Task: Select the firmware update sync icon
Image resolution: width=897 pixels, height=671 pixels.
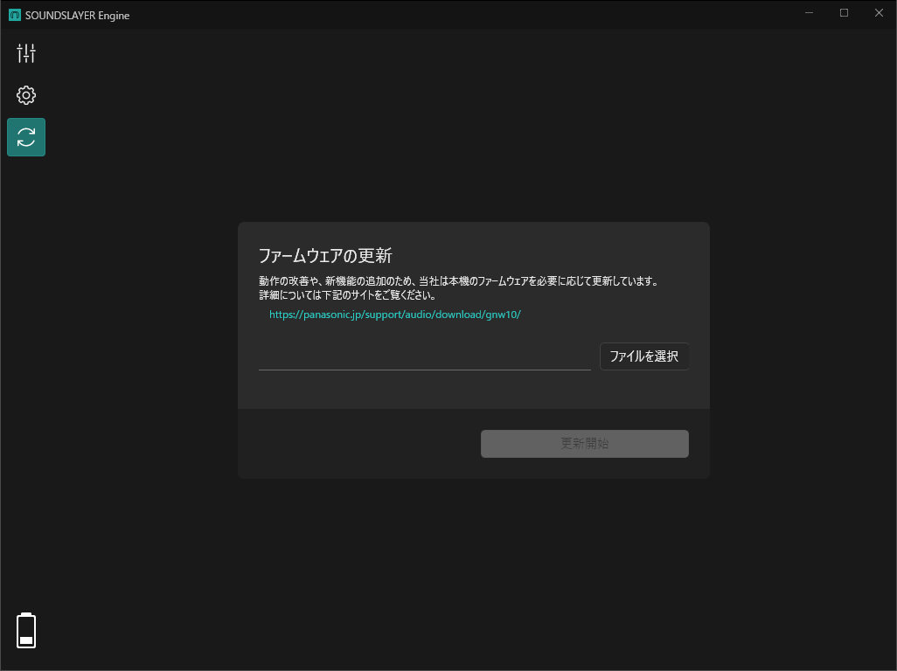Action: (26, 137)
